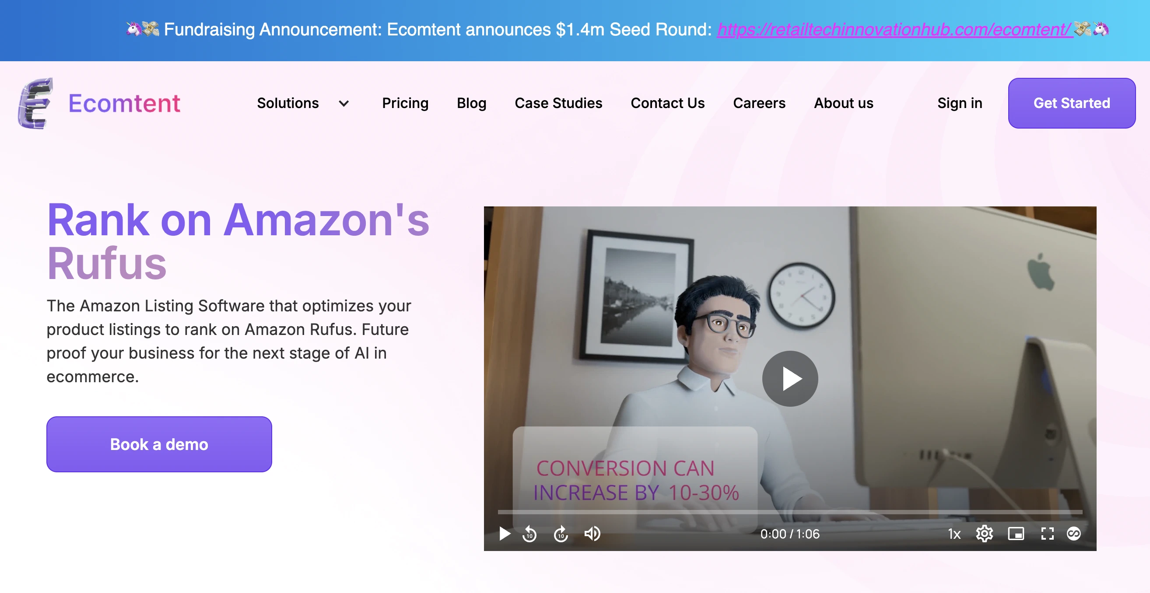Image resolution: width=1150 pixels, height=593 pixels.
Task: Change the 1x playback speed
Action: pos(954,534)
